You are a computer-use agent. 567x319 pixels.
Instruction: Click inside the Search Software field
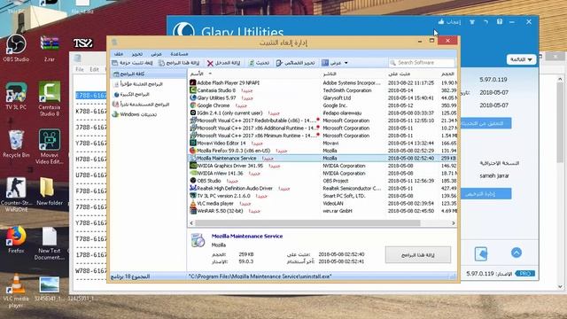pos(422,63)
